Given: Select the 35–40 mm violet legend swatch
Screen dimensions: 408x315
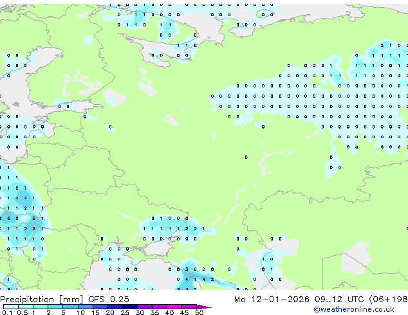Looking at the screenshot, I should click(x=159, y=307).
